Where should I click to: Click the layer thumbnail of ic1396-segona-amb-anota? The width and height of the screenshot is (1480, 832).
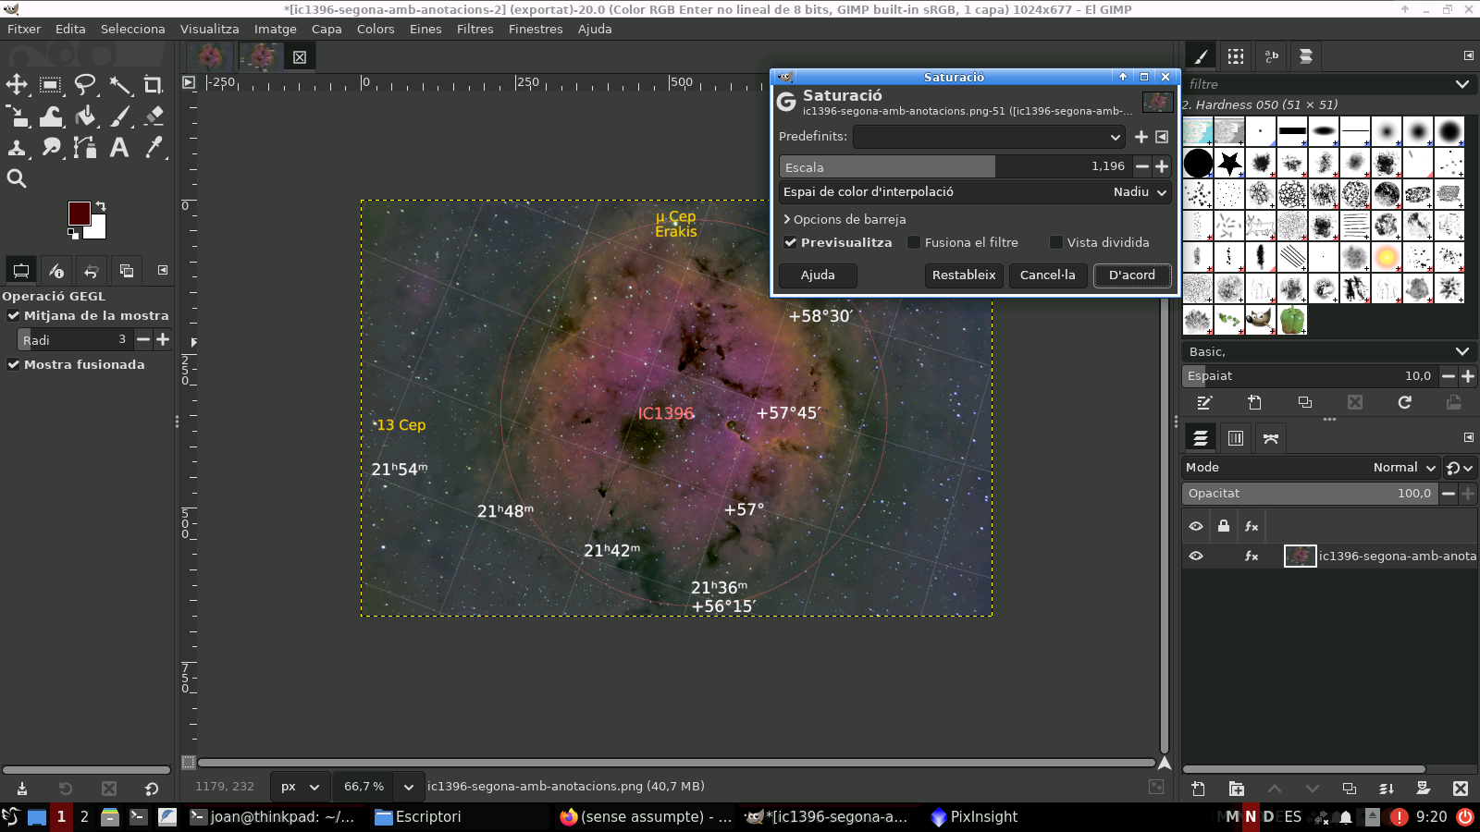(1300, 556)
